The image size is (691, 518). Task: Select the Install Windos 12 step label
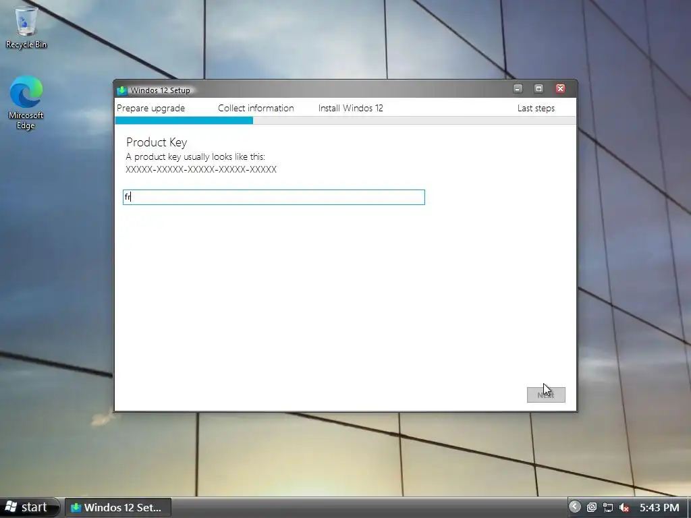(x=351, y=109)
